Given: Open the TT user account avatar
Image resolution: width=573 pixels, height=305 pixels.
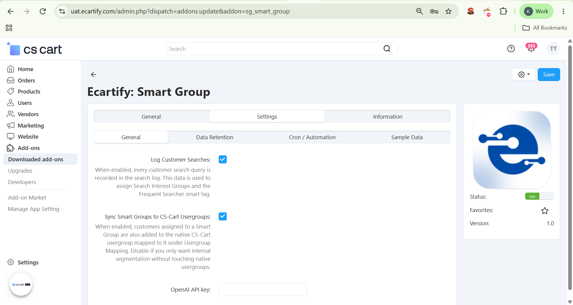Looking at the screenshot, I should [553, 49].
